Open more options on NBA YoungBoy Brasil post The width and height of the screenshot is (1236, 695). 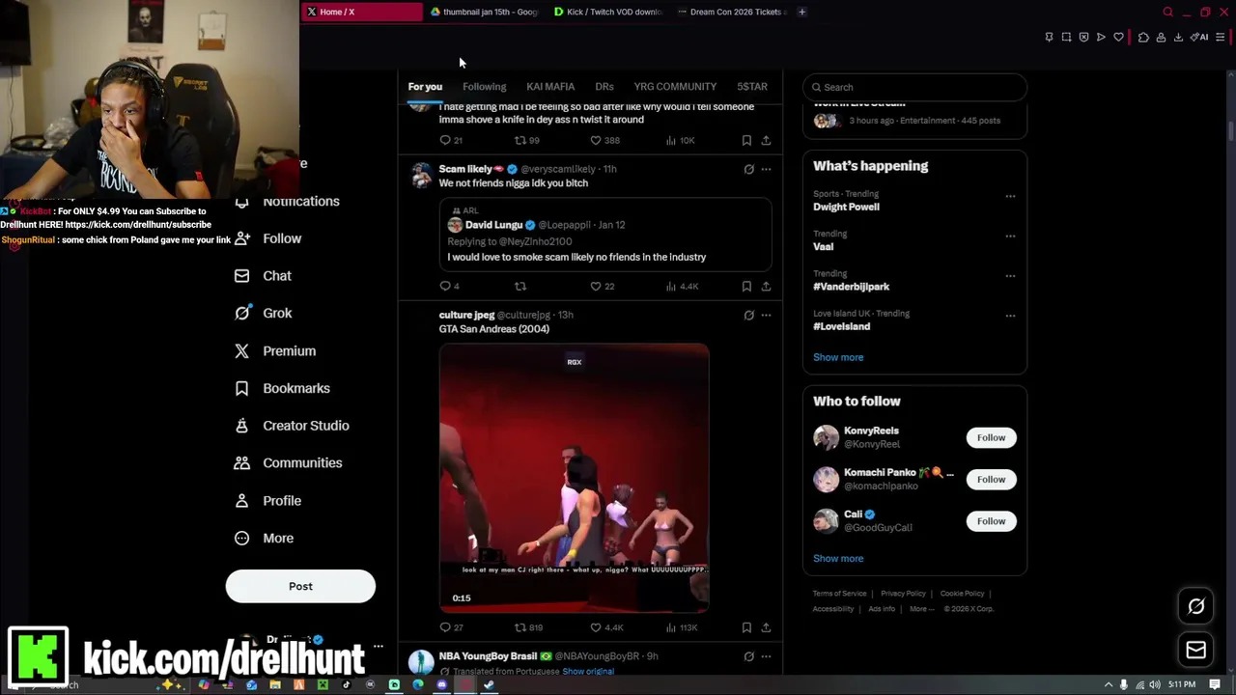coord(766,656)
